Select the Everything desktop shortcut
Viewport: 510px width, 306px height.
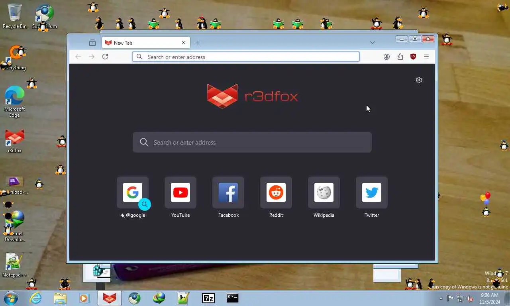pos(14,58)
